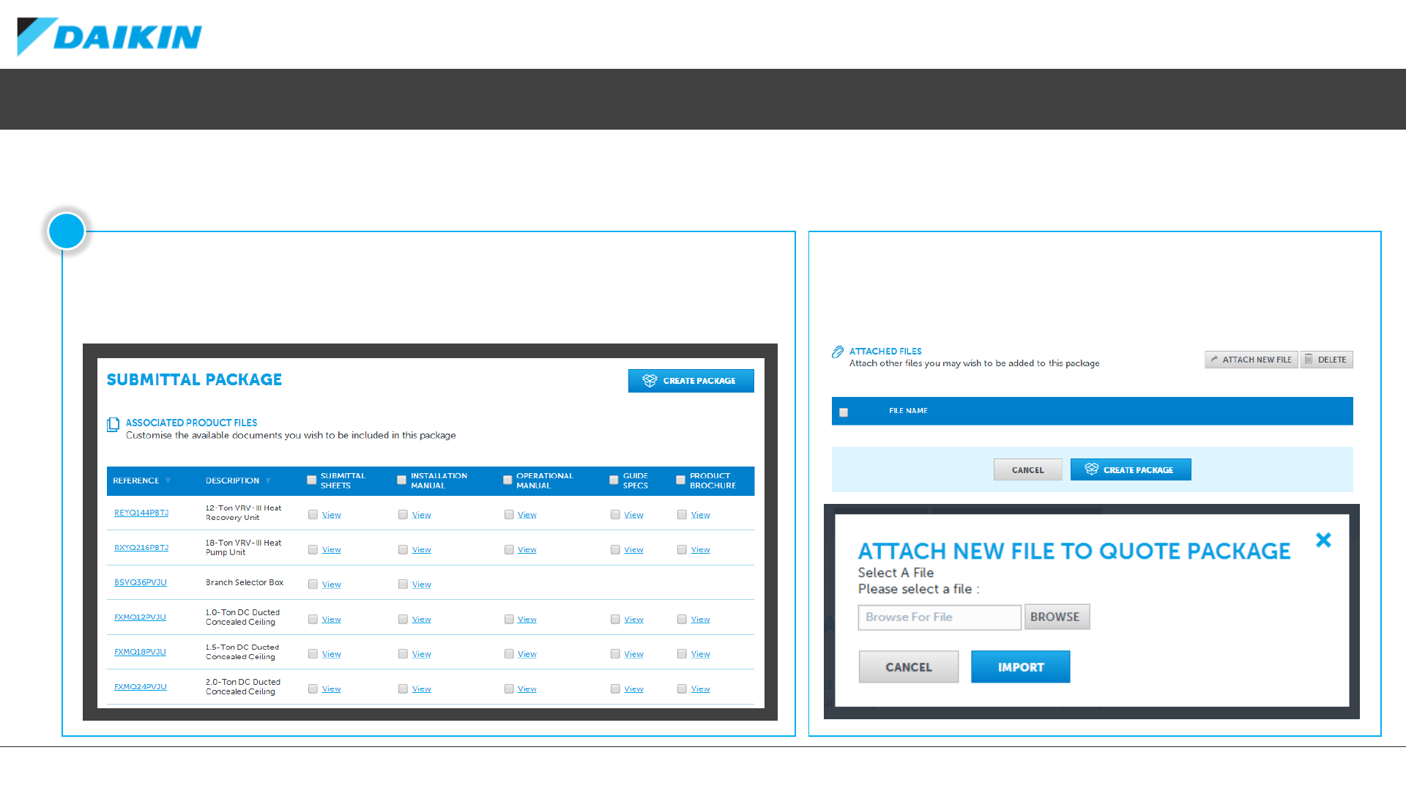Image resolution: width=1406 pixels, height=791 pixels.
Task: Select all files via File Name checkbox
Action: [x=844, y=412]
